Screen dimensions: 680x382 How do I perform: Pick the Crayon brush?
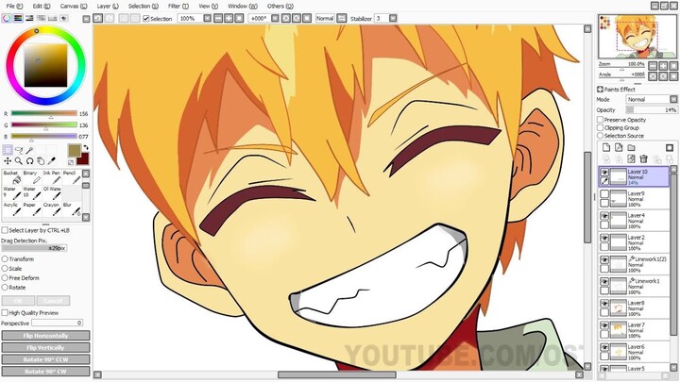click(52, 209)
